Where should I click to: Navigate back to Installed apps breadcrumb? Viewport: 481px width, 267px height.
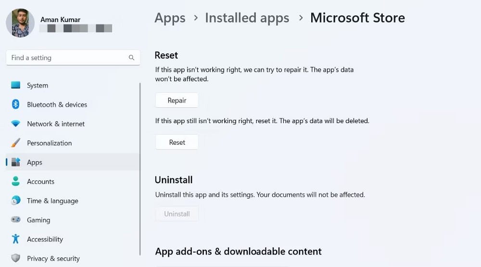[x=247, y=18]
